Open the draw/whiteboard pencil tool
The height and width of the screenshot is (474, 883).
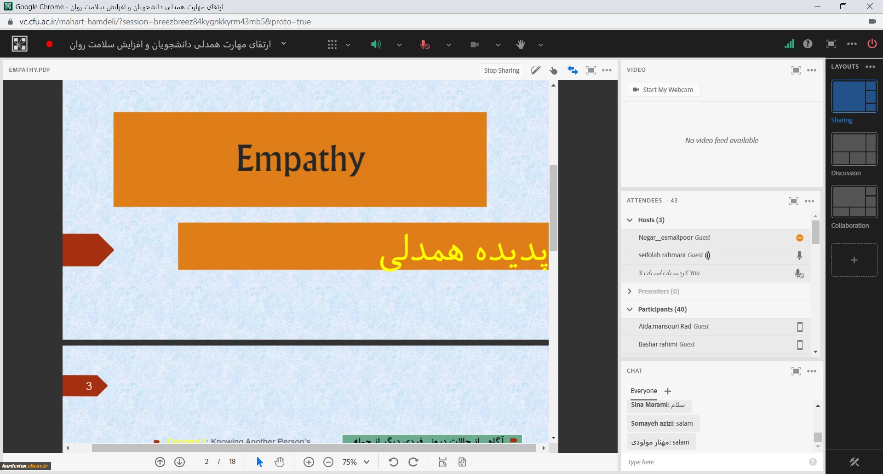coord(535,70)
